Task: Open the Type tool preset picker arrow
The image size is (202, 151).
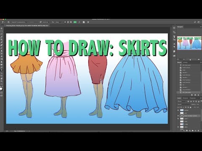Action: (x=5, y=22)
